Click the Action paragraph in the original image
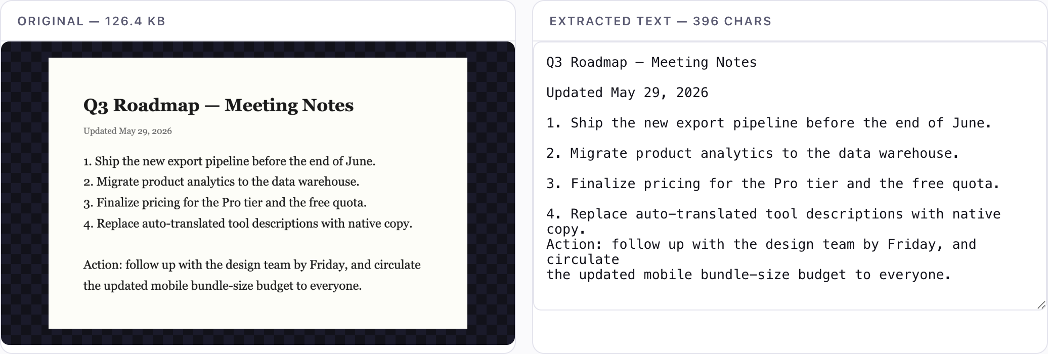The width and height of the screenshot is (1048, 354). [x=252, y=275]
